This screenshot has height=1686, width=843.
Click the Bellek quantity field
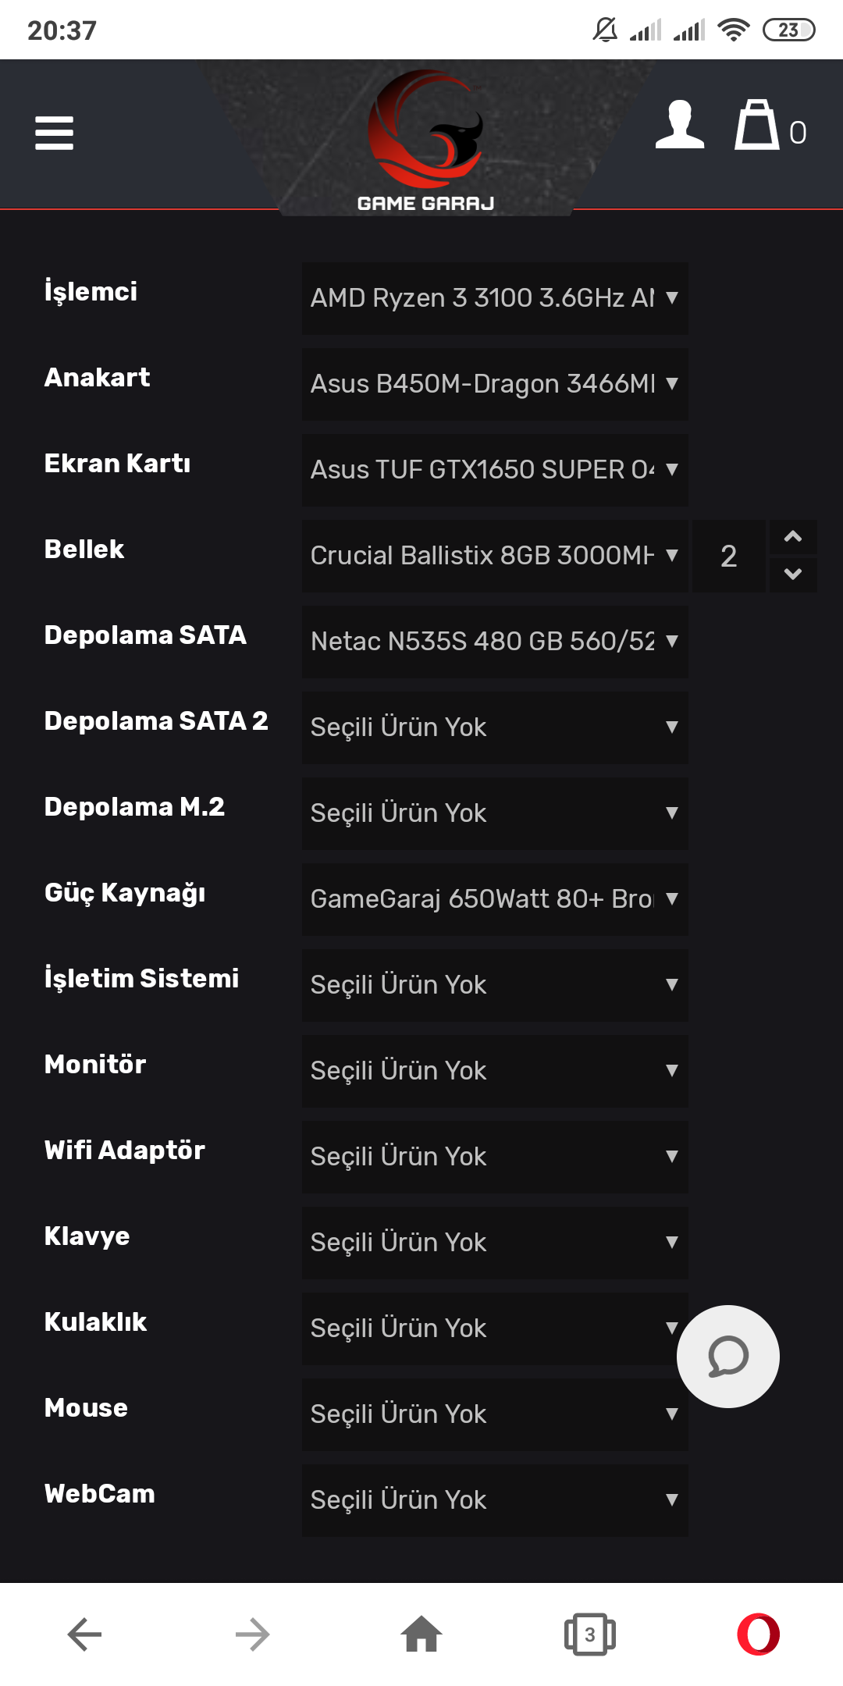(x=728, y=556)
